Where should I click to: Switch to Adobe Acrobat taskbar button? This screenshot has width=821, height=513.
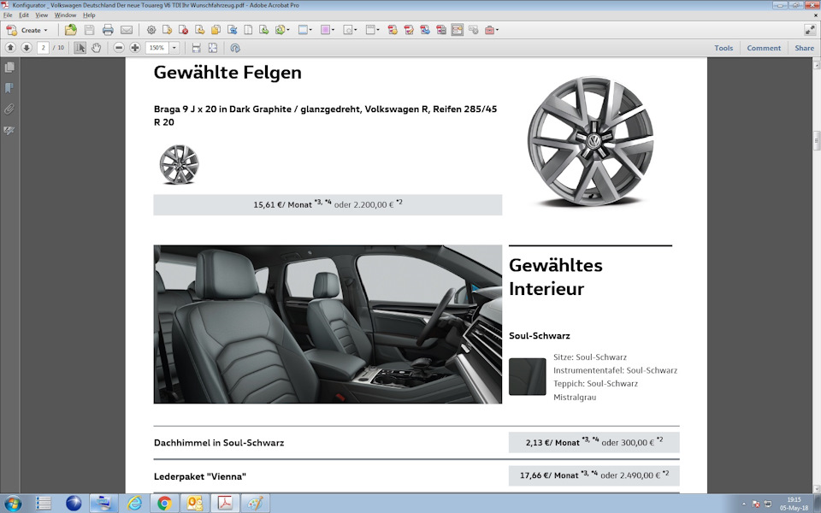(x=225, y=503)
